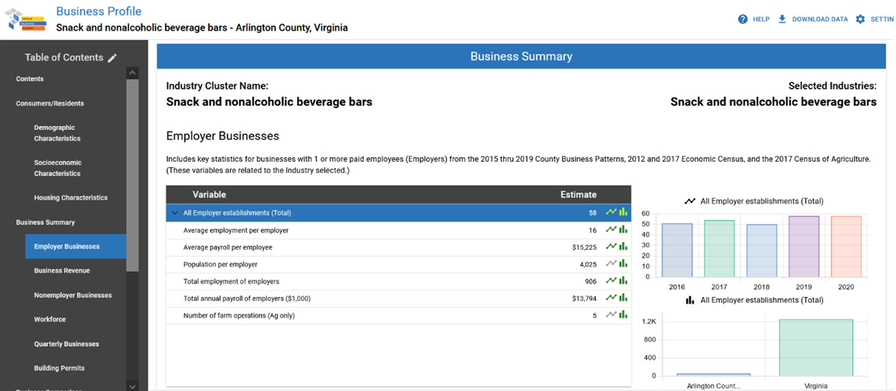This screenshot has width=896, height=391.
Task: Click the Estimate column header
Action: [579, 195]
